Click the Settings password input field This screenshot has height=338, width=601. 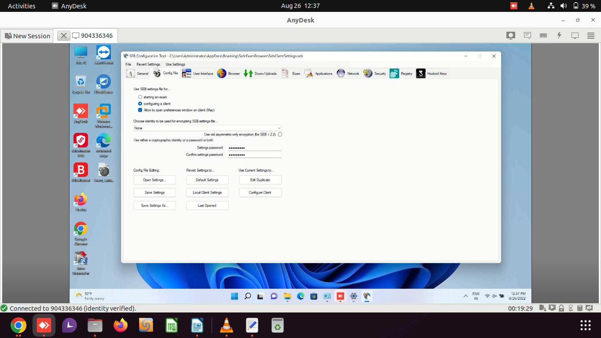254,147
